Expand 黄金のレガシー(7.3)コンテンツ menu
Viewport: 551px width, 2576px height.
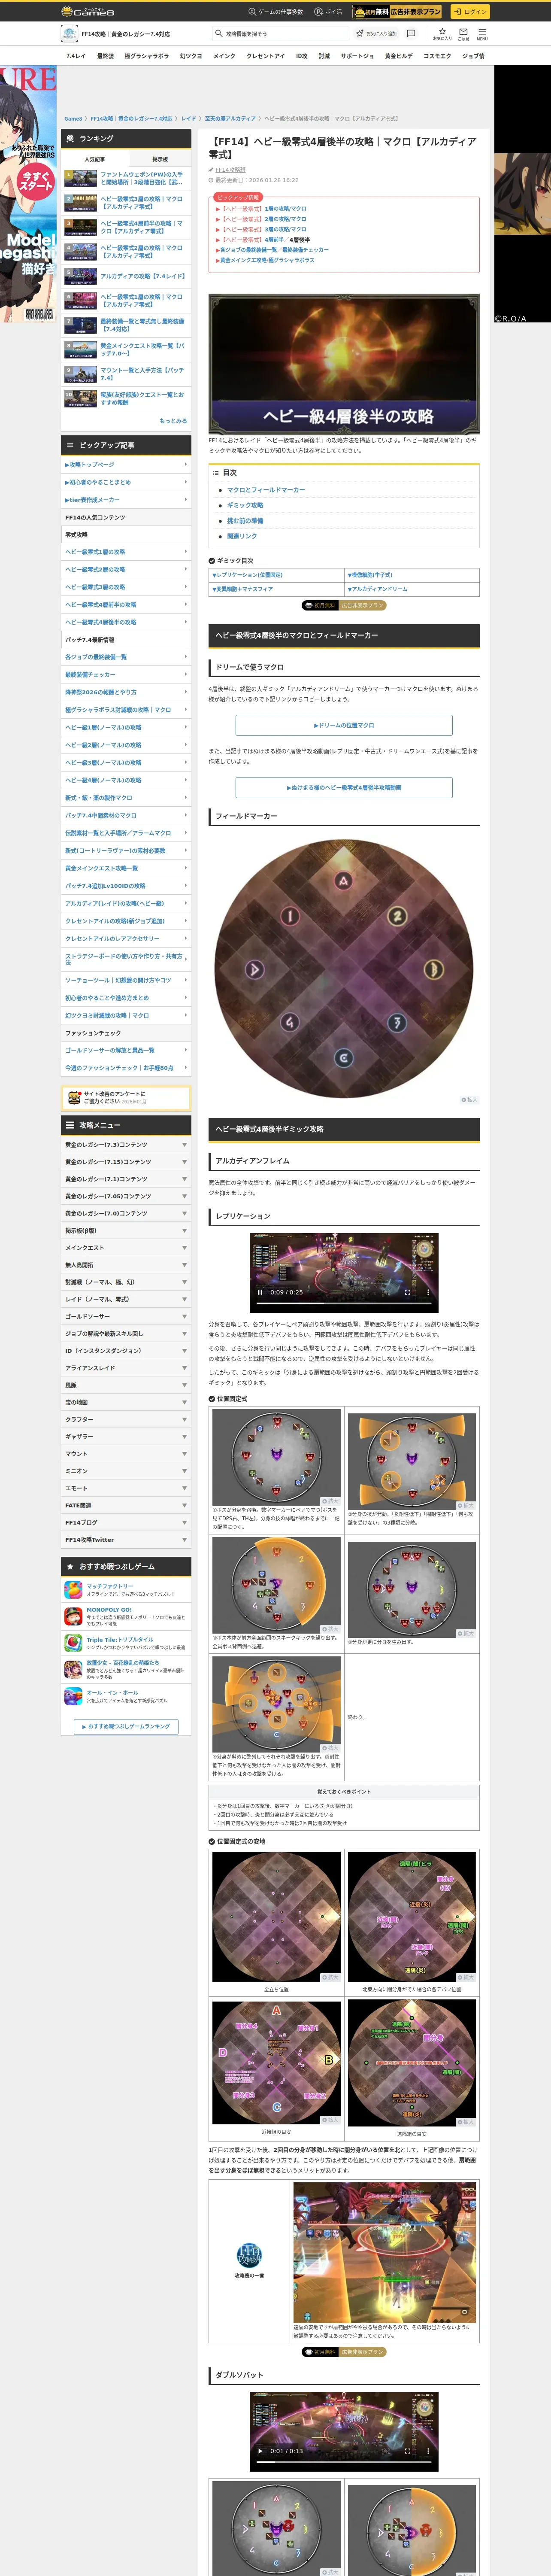pos(126,1145)
